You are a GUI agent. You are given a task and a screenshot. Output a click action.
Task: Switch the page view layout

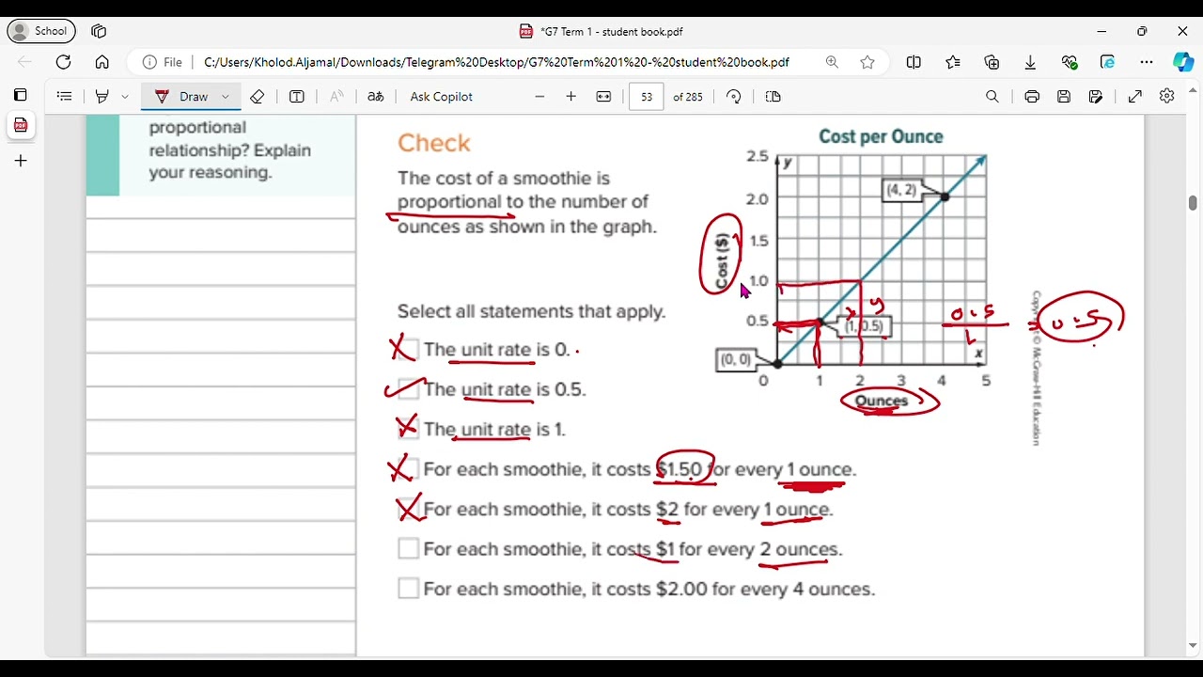(x=773, y=96)
